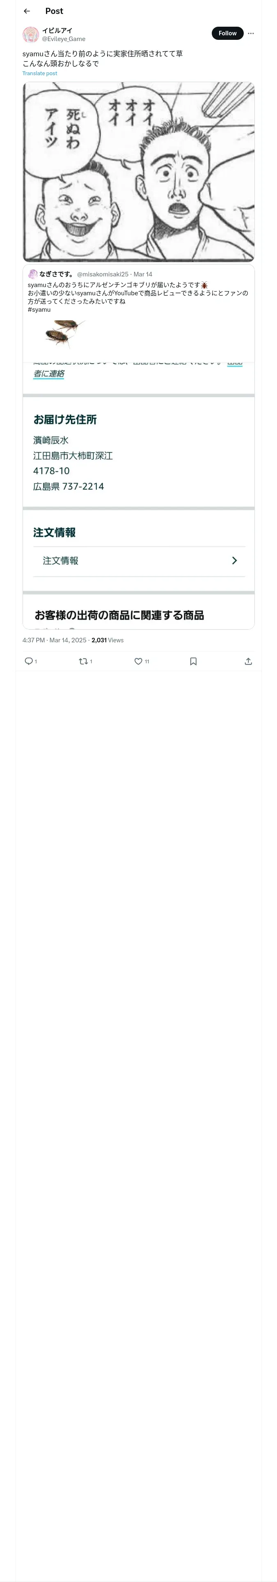277x1582 pixels.
Task: Click イビルアイ's profile avatar
Action: click(x=31, y=34)
